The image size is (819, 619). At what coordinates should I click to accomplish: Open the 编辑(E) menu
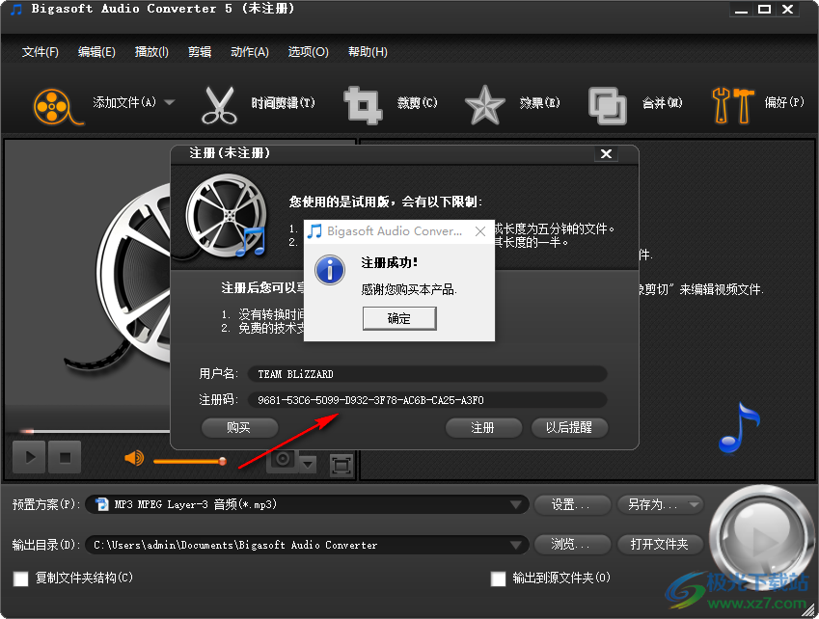click(96, 52)
